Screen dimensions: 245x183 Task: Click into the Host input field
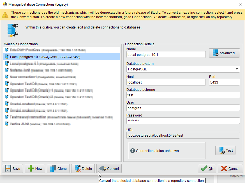[166, 82]
